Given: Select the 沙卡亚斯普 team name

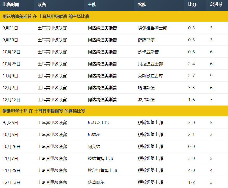Looking at the screenshot, I should (x=148, y=52).
